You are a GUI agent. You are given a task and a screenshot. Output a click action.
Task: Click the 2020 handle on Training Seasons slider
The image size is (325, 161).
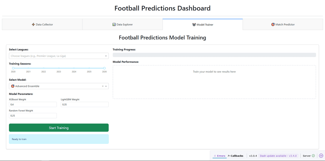(x=13, y=68)
